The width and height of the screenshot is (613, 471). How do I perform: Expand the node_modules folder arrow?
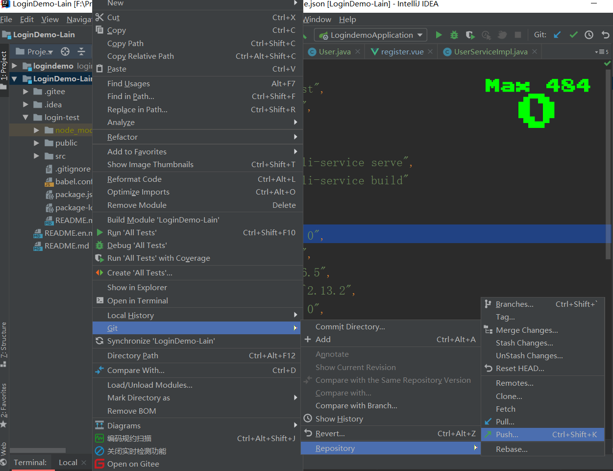tap(36, 130)
